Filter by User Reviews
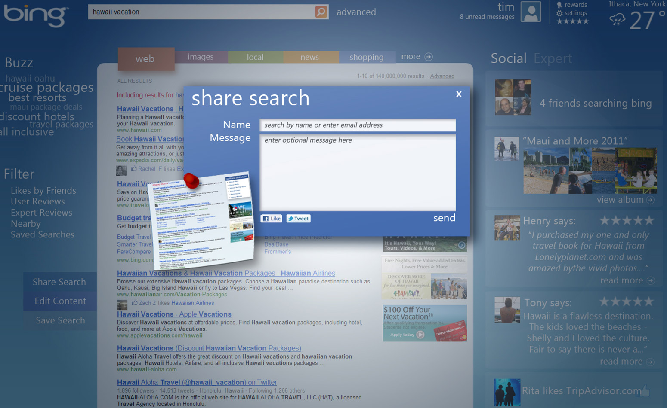667x408 pixels. click(38, 201)
